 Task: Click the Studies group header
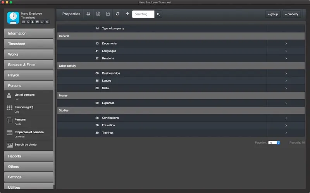(x=181, y=110)
